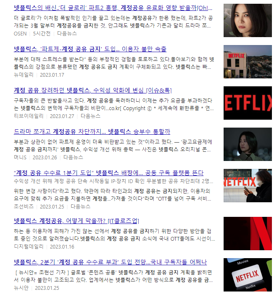274x294 pixels.
Task: Click 뉴데일리 source name
Action: coord(24,75)
